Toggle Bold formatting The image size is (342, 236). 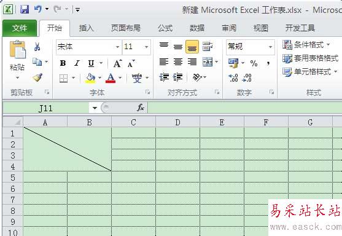click(x=63, y=63)
